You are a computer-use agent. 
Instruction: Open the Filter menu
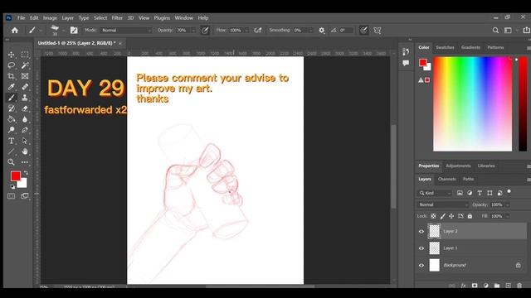pos(117,18)
